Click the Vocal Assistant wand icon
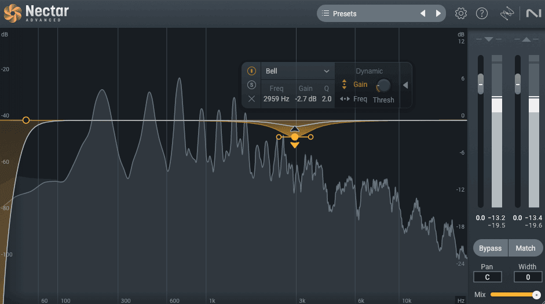This screenshot has height=304, width=545. pos(507,13)
